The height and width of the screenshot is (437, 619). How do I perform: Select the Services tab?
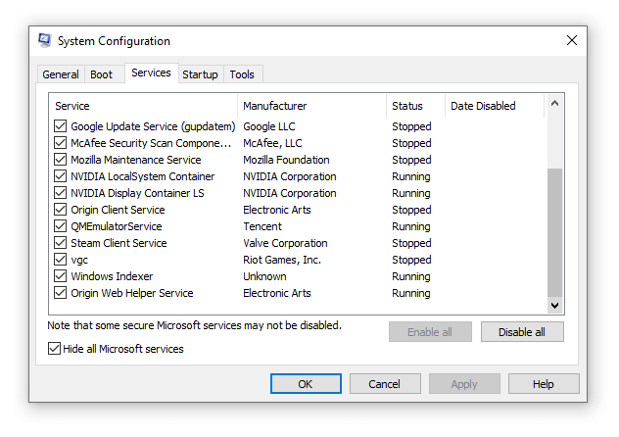click(x=151, y=73)
